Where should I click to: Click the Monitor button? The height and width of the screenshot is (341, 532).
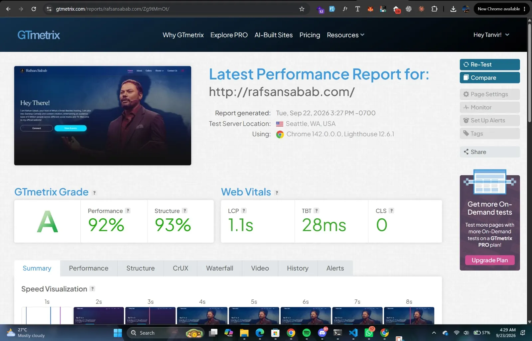coord(490,107)
